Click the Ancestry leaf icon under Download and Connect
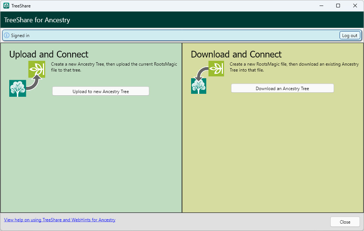Image resolution: width=364 pixels, height=231 pixels. click(x=216, y=69)
